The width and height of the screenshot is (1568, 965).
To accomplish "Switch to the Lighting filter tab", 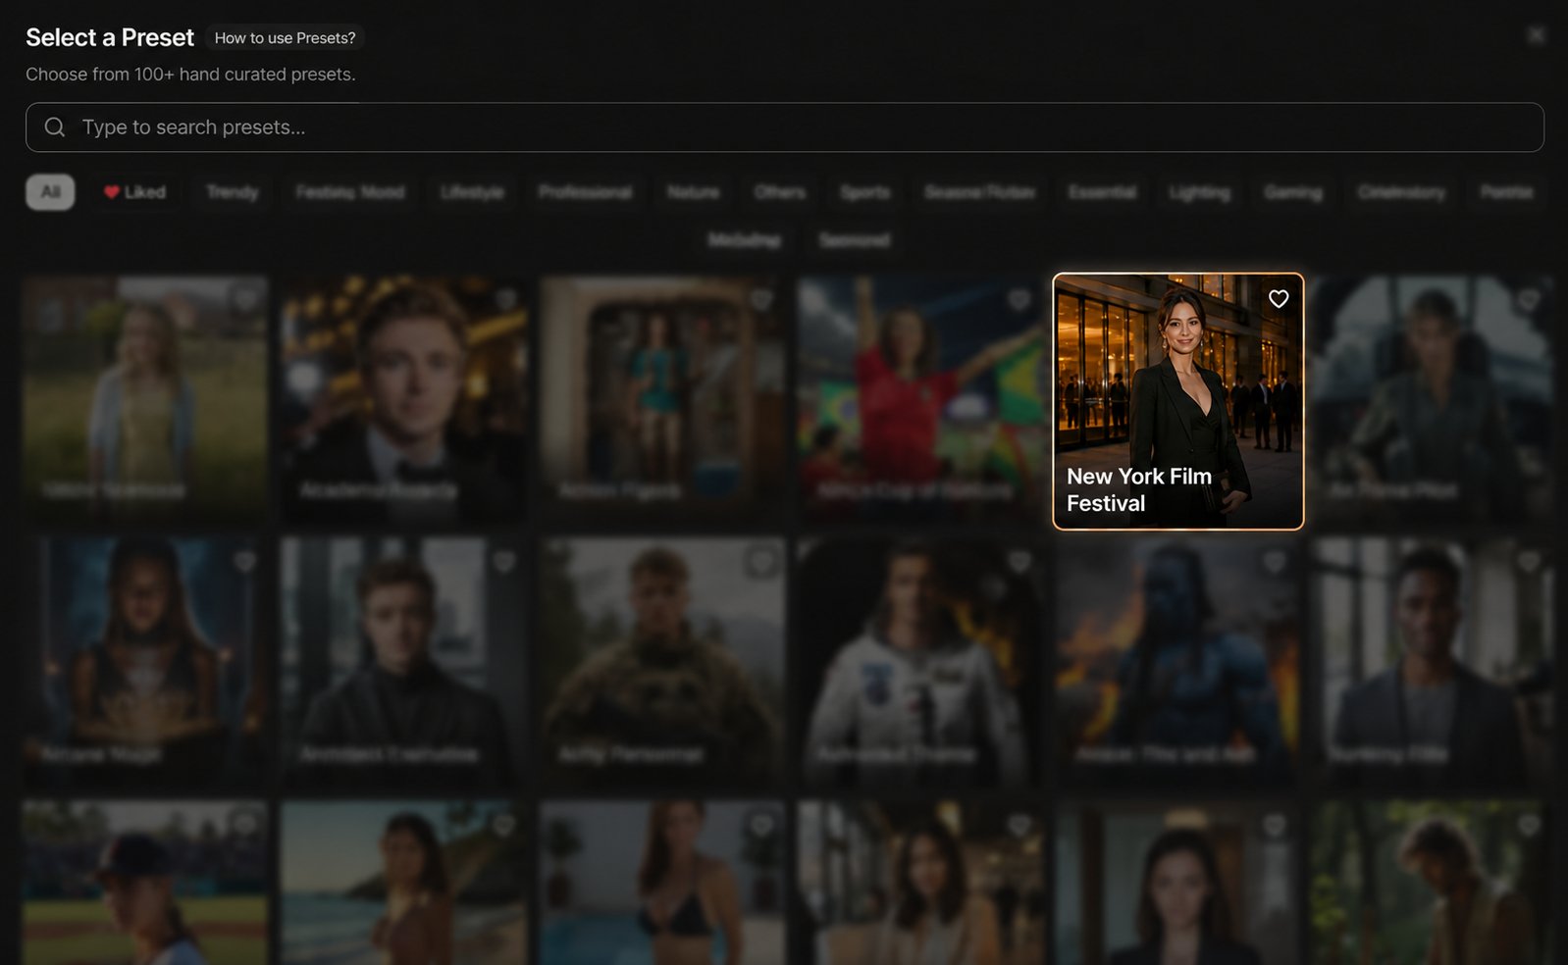I will 1200,192.
